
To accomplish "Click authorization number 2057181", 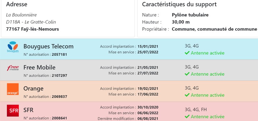I will click(x=59, y=54).
